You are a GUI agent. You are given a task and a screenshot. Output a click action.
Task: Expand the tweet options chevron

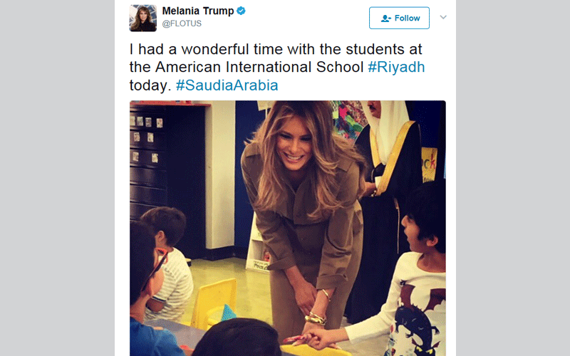pyautogui.click(x=442, y=17)
